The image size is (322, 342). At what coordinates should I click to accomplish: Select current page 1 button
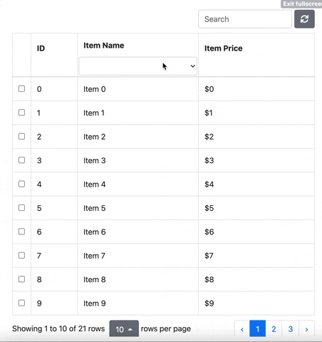258,329
